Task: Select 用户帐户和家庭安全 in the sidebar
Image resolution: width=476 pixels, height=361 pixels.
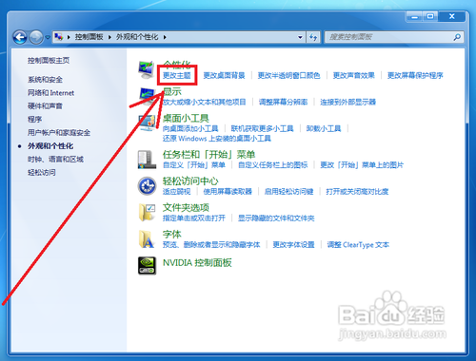Action: pos(59,133)
